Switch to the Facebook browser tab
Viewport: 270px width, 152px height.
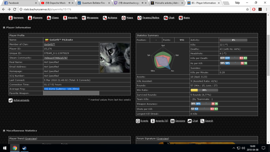click(19, 3)
